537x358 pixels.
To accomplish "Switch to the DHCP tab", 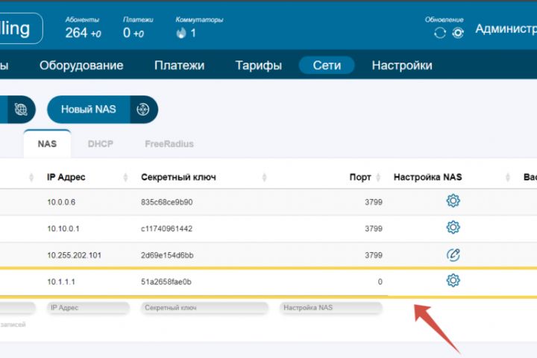I will point(101,143).
